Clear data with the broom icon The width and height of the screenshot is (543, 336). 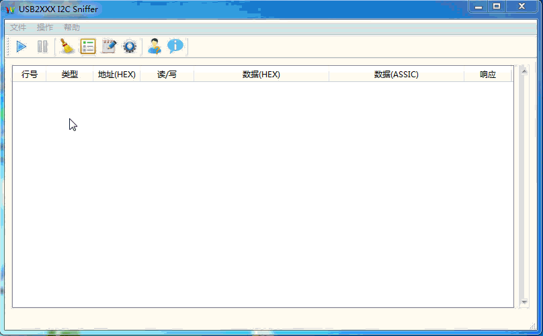67,46
